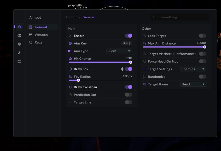Click the Find something search field
221x151 pixels.
(x=180, y=17)
